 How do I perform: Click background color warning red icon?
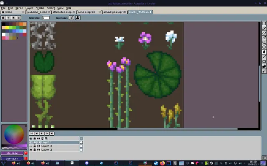point(26,159)
